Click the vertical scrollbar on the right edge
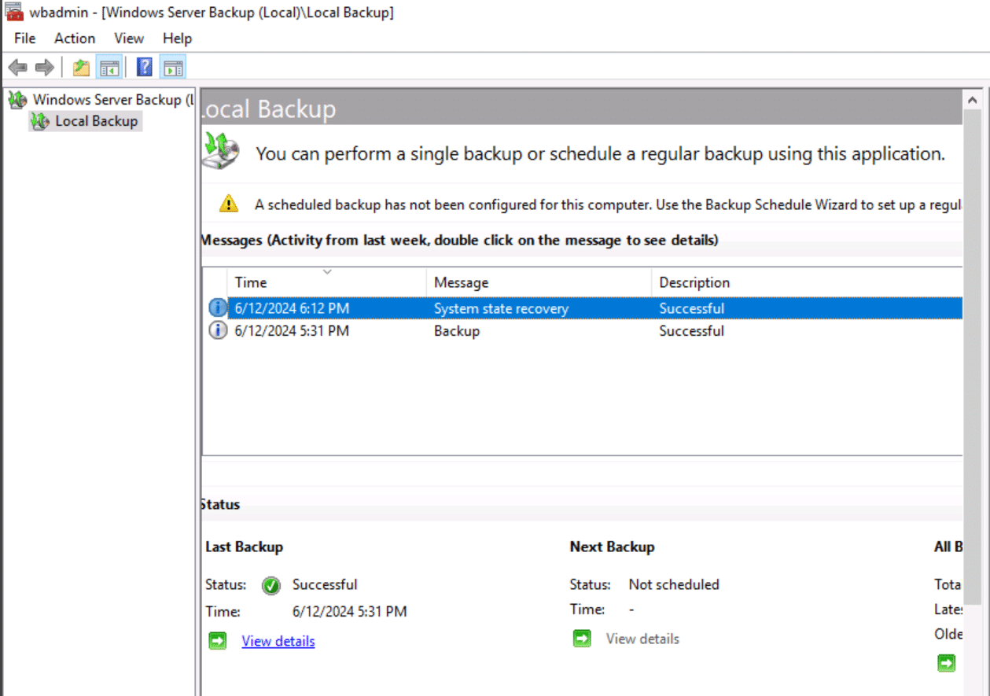The image size is (990, 696). (x=973, y=354)
